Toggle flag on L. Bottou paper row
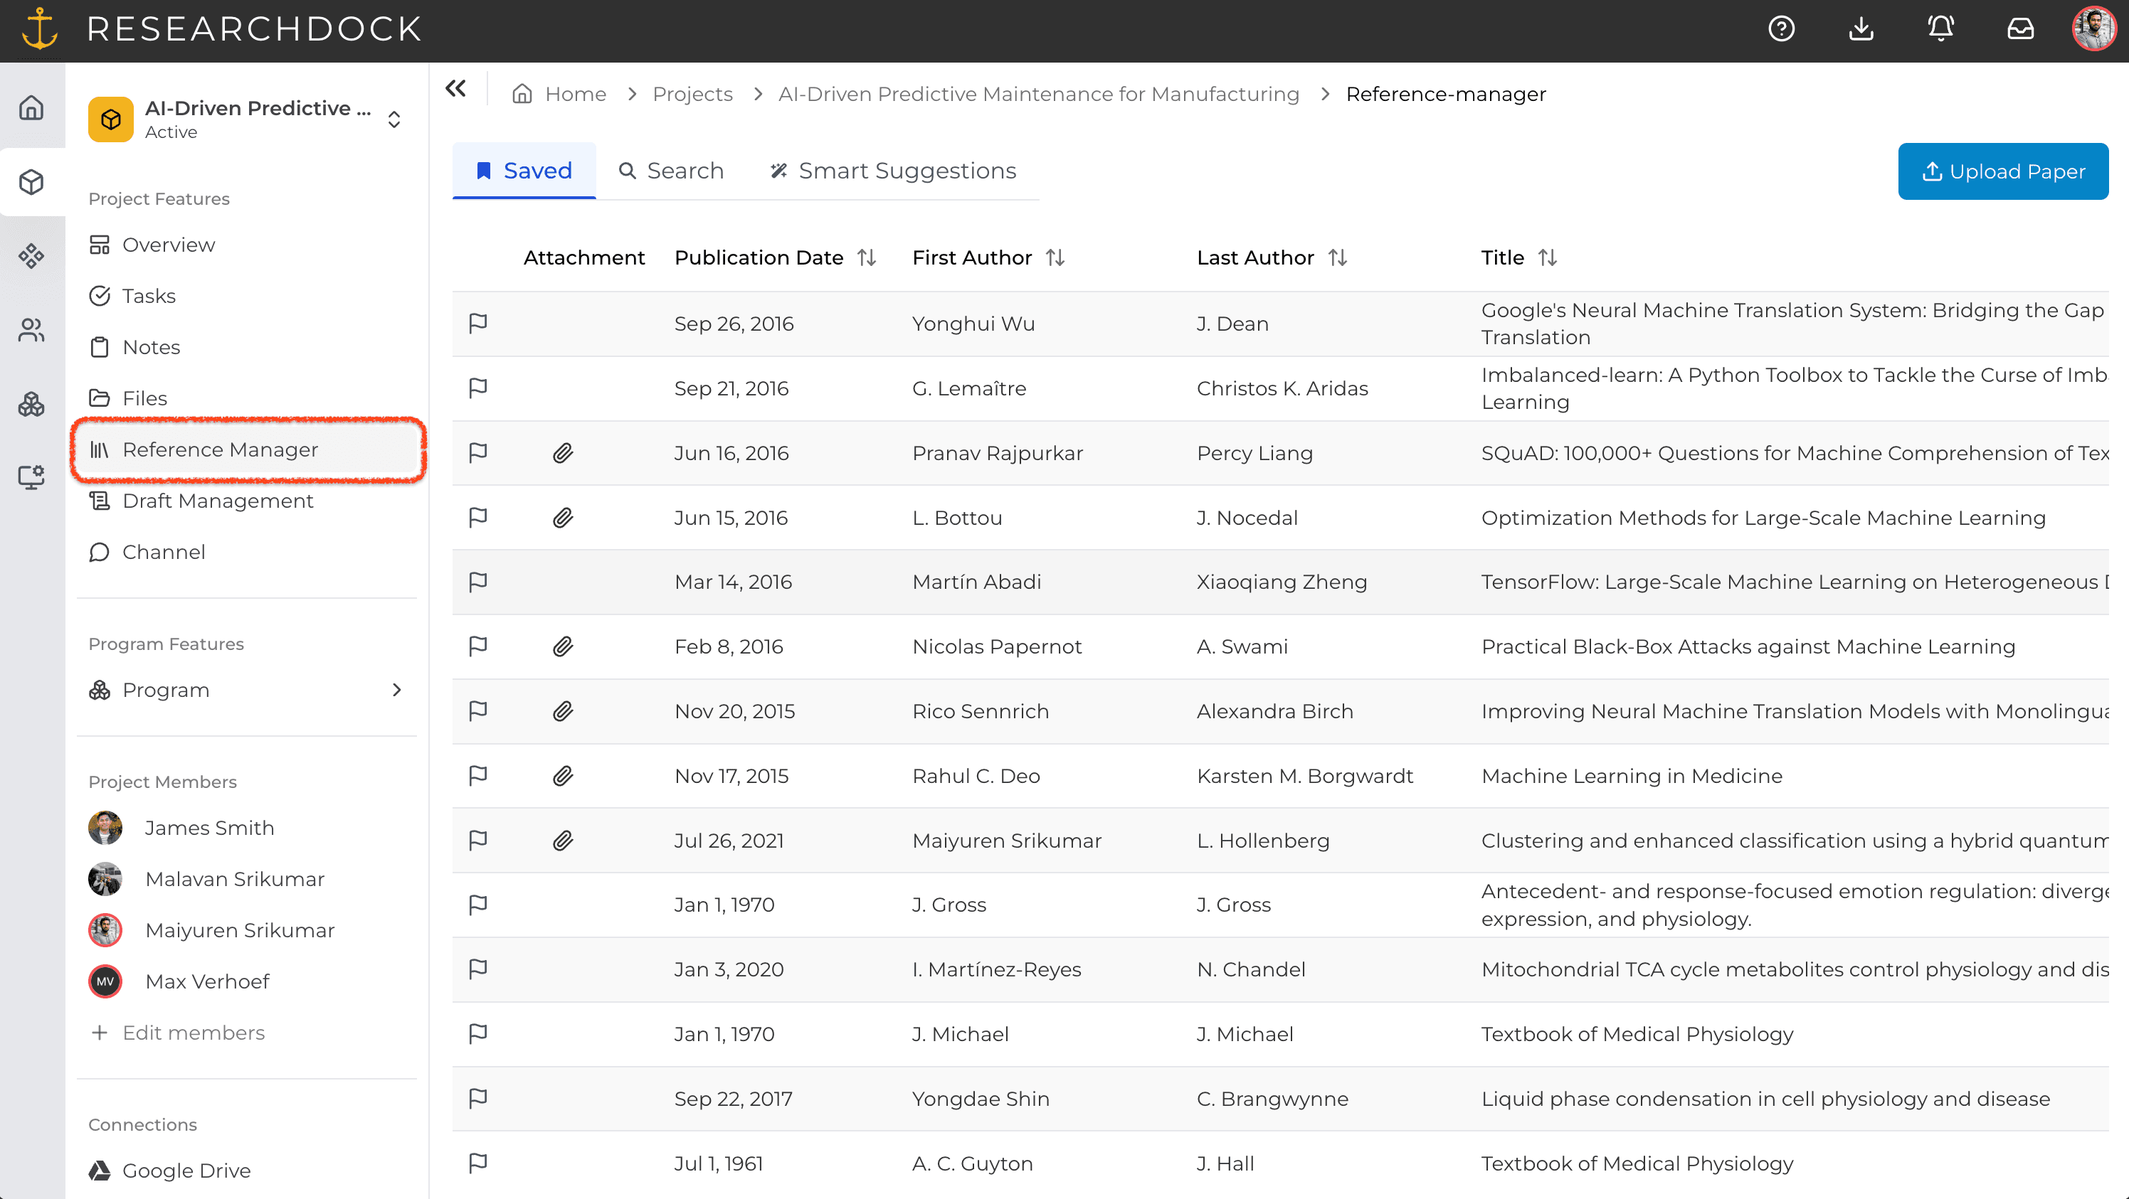The image size is (2129, 1199). point(477,518)
